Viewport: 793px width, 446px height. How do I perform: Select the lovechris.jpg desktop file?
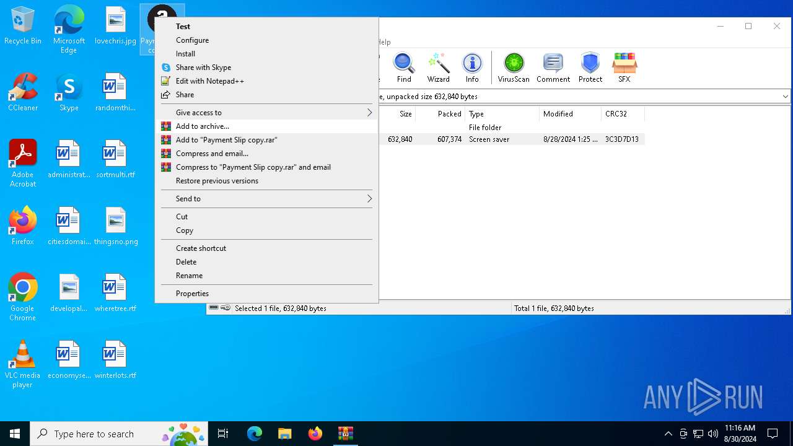point(115,26)
